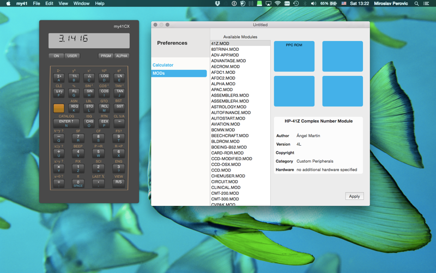Select CARD-RDR.MOD in the list
This screenshot has width=436, height=273.
(240, 153)
